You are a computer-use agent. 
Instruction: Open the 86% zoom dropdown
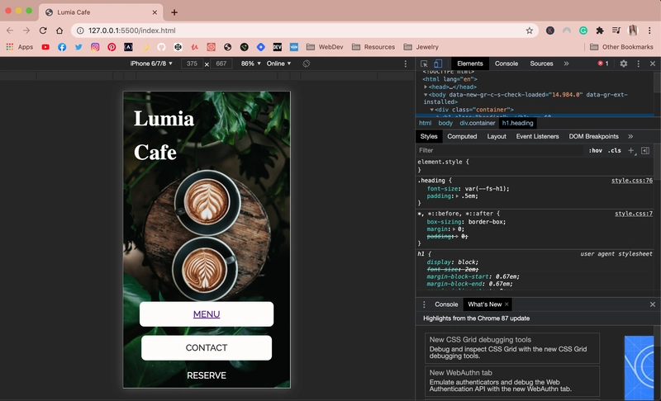pos(251,64)
